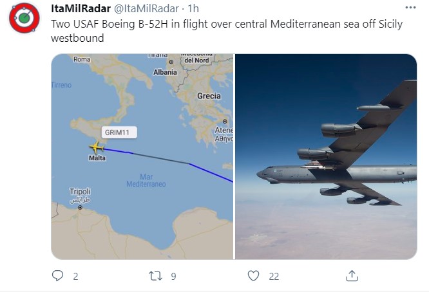This screenshot has height=294, width=429.
Task: Retweet this post via retweet icon
Action: tap(155, 276)
